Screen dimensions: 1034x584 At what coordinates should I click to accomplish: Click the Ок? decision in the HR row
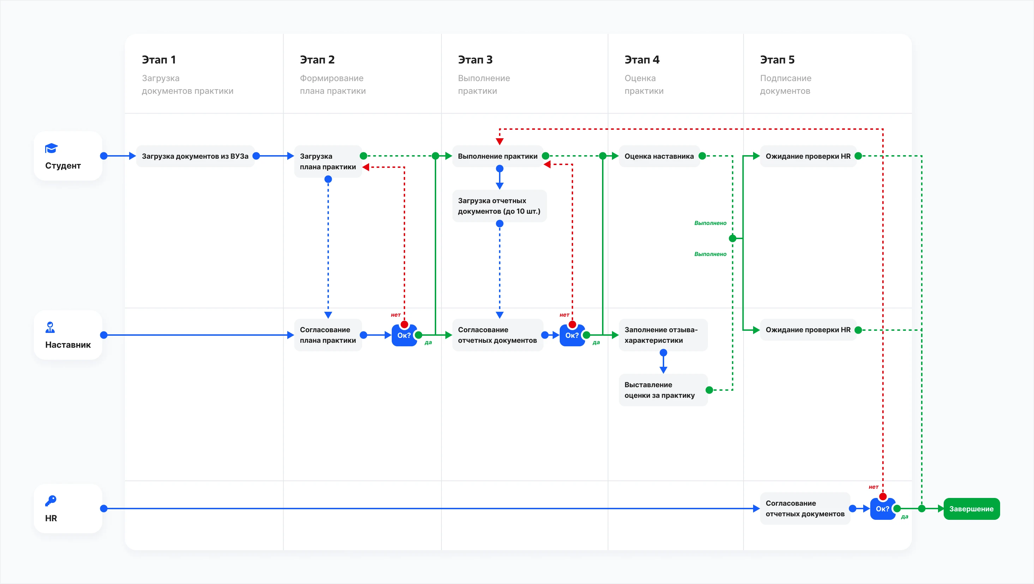click(882, 509)
